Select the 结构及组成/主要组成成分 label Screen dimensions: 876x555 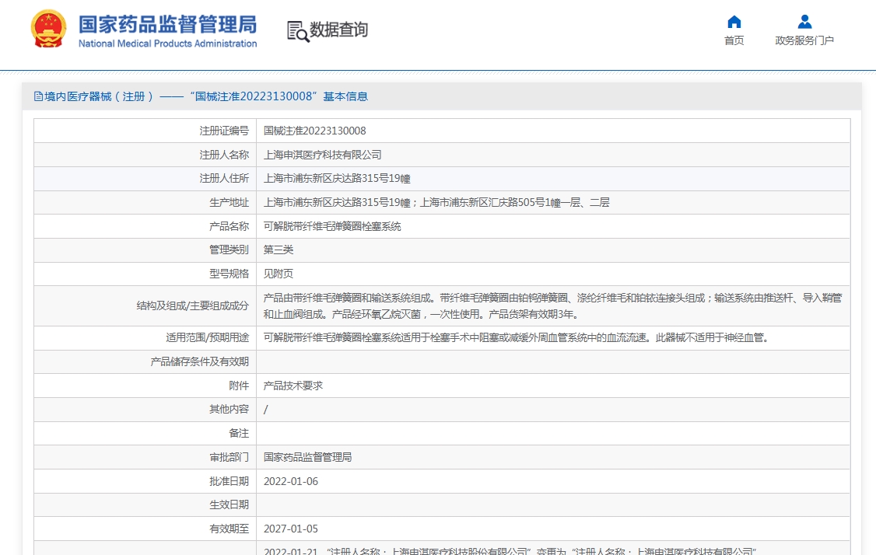(193, 305)
